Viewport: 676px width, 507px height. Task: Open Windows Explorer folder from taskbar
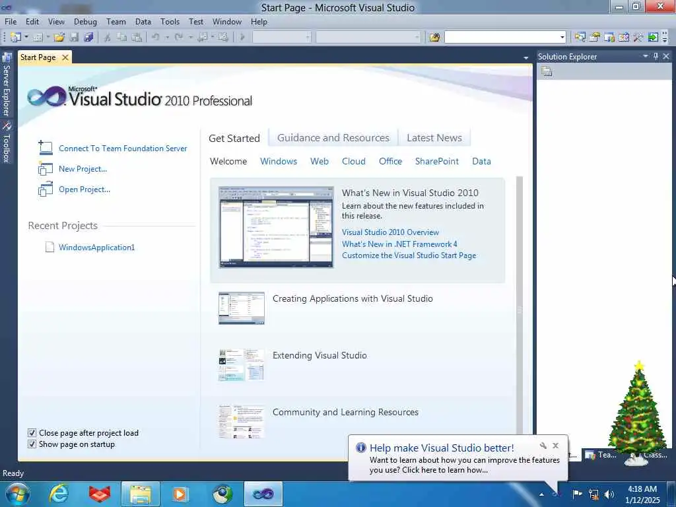(x=141, y=494)
